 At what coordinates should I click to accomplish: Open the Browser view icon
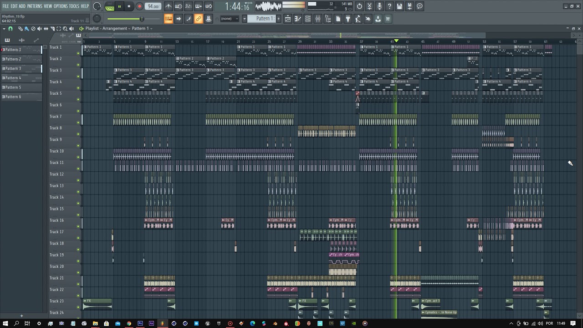(328, 19)
